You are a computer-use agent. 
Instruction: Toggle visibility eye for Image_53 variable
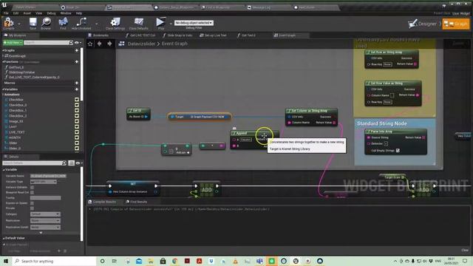point(77,121)
